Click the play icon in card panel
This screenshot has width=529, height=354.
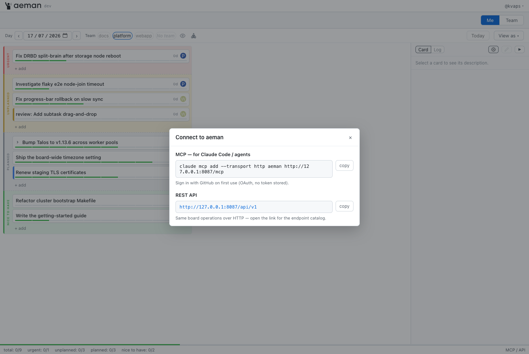coord(519,49)
